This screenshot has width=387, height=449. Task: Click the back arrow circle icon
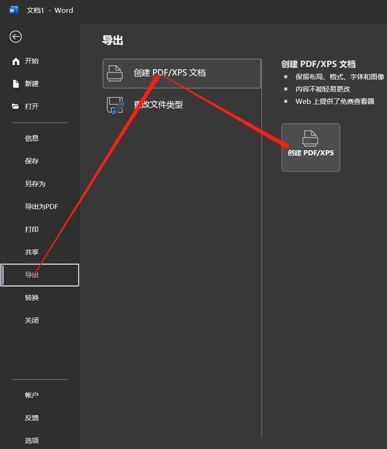pyautogui.click(x=15, y=36)
